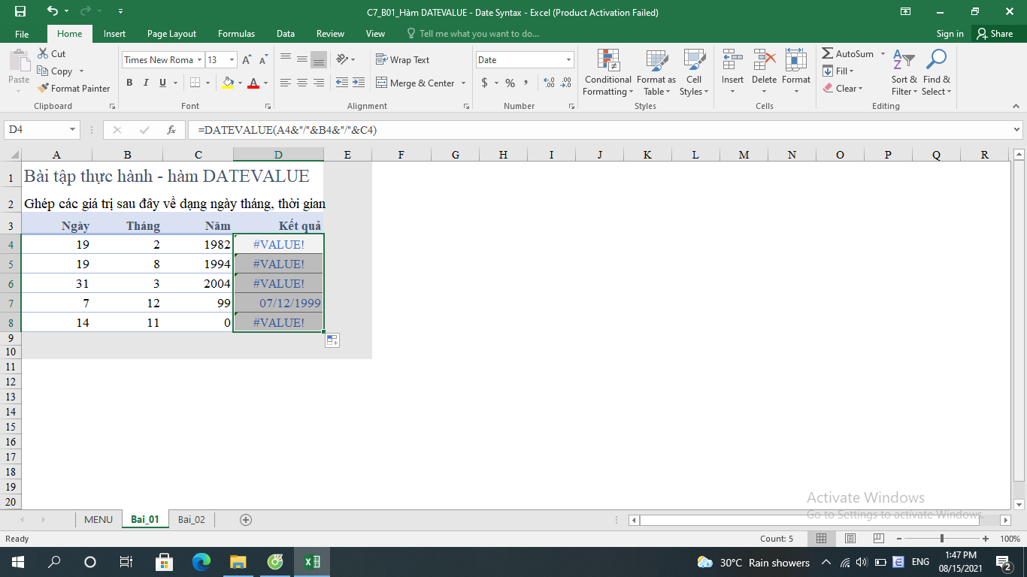Click the Save icon in title bar

click(20, 12)
